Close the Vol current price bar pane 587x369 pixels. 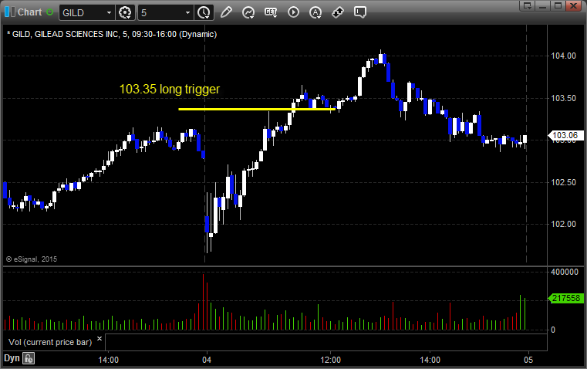point(100,339)
